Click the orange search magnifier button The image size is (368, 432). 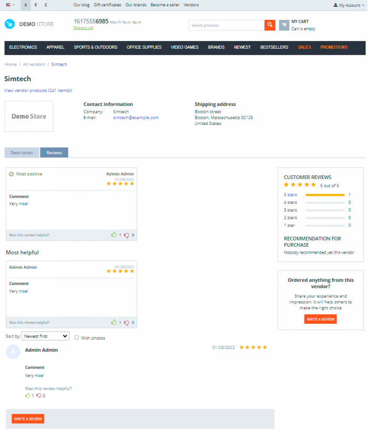(270, 25)
